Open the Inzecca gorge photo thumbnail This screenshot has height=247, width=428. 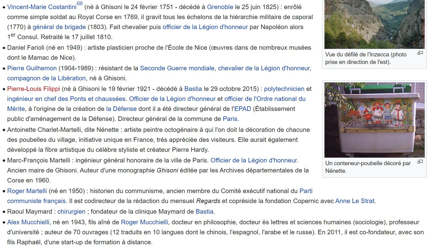tap(375, 24)
